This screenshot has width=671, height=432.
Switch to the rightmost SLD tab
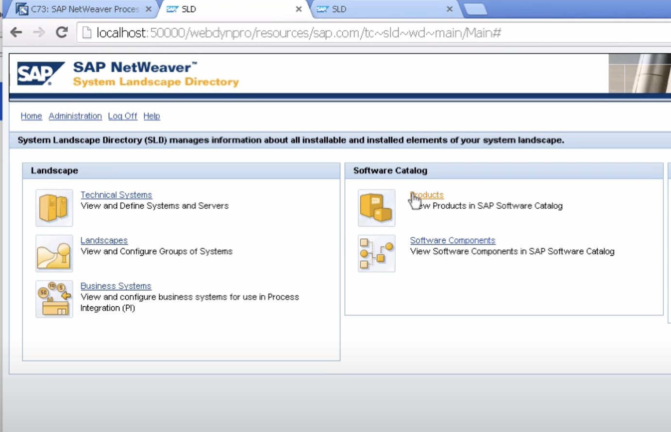coord(386,9)
